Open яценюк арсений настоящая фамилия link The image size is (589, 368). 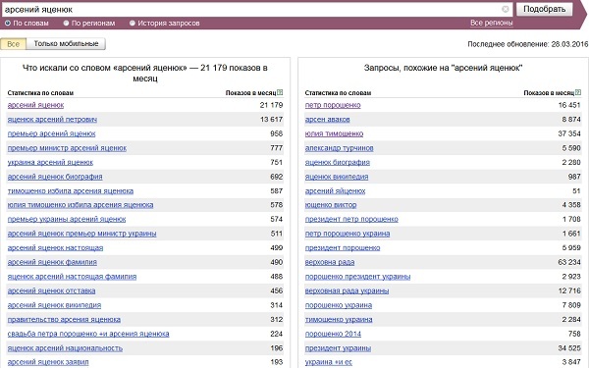pyautogui.click(x=72, y=277)
